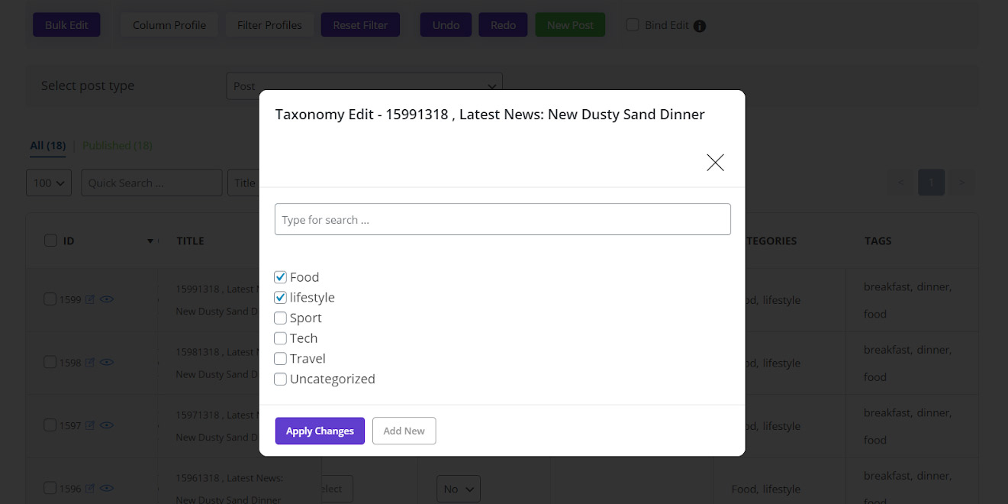Uncheck the lifestyle category
The image size is (1008, 504).
tap(280, 298)
